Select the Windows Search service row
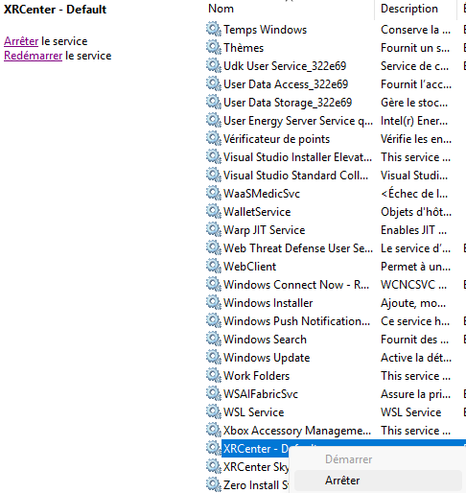Viewport: 466px width, 493px height. (x=336, y=340)
